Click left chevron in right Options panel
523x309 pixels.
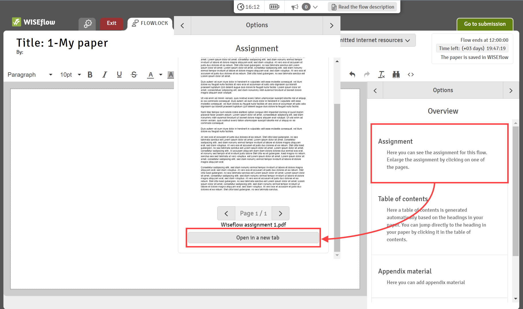pyautogui.click(x=375, y=90)
